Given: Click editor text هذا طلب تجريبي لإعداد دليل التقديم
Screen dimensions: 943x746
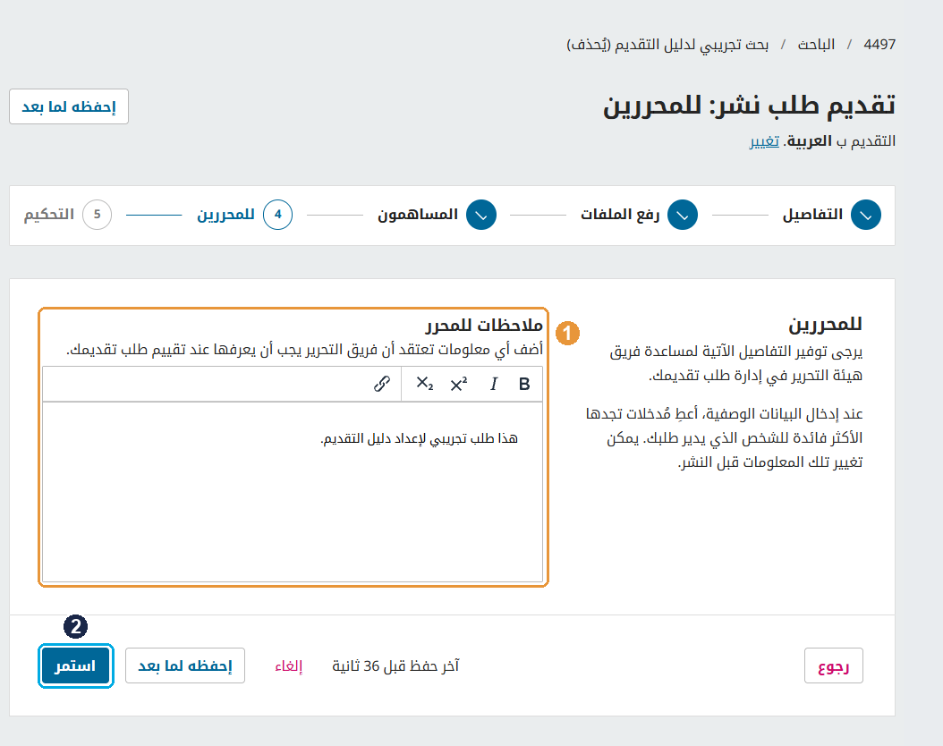Looking at the screenshot, I should tap(420, 439).
